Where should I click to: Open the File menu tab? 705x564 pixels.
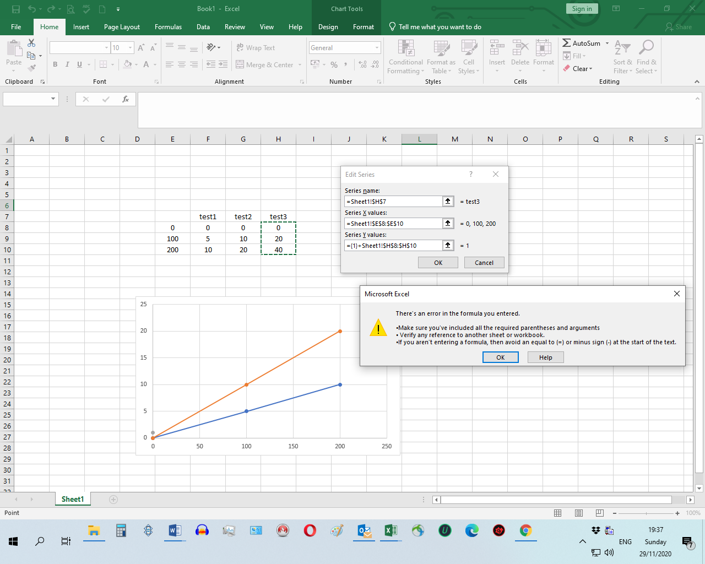(x=16, y=27)
